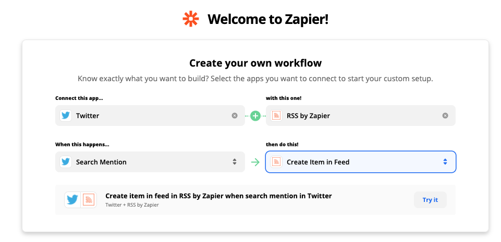Click the Try it button
Image resolution: width=501 pixels, height=242 pixels.
click(430, 200)
